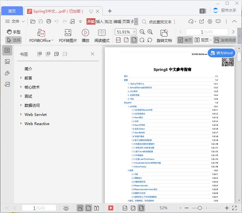This screenshot has height=213, width=242.
Task: Go to next page arrow in toolbar
Action: click(x=233, y=32)
